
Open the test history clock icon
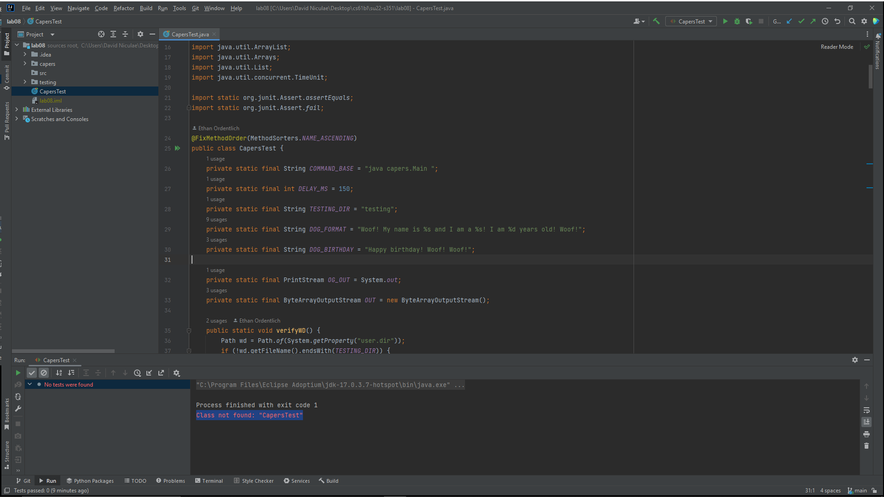click(137, 373)
